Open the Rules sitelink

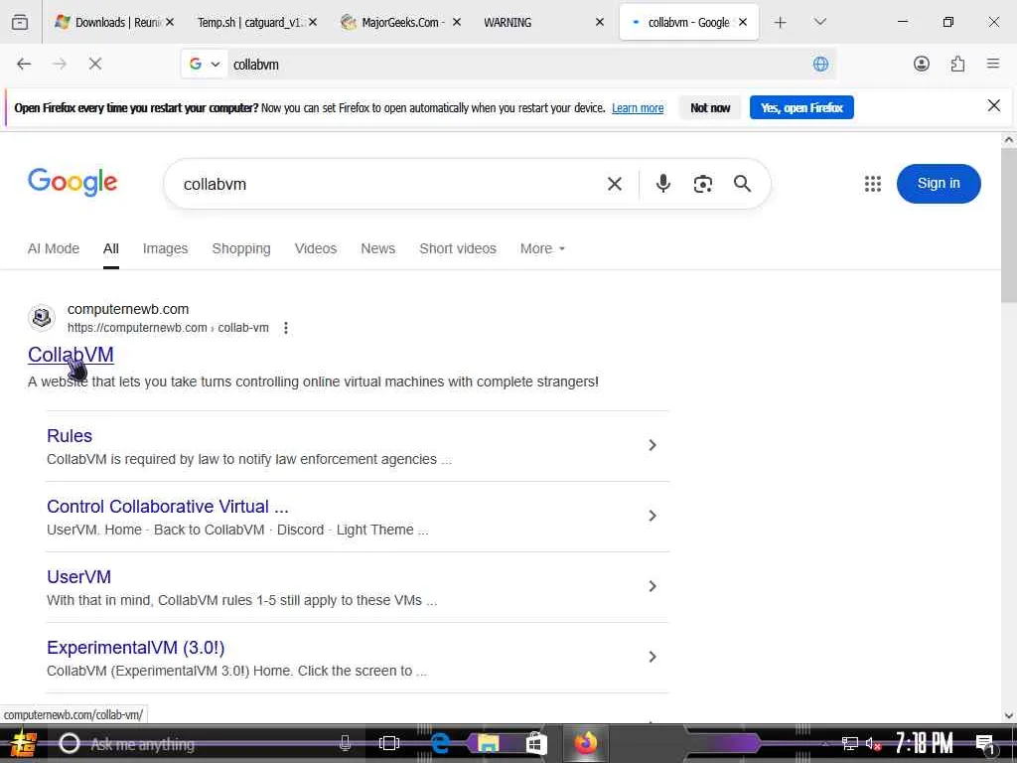[x=70, y=436]
